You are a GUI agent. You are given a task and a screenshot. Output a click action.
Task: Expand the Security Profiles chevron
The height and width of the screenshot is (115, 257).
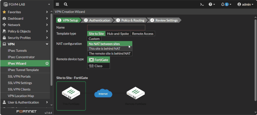(47, 38)
